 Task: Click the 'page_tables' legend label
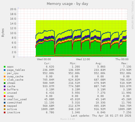(16, 70)
